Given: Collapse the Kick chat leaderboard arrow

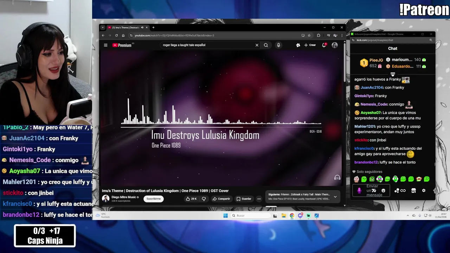Looking at the screenshot, I should (x=393, y=74).
